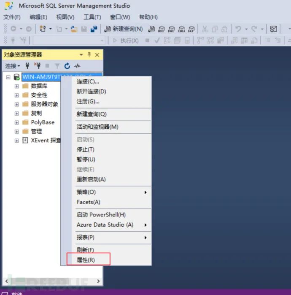Click the Copy icon in toolbar
Screen dimensions: 291x295
(x=215, y=29)
